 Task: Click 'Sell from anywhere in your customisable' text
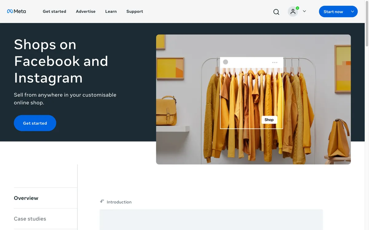65,95
